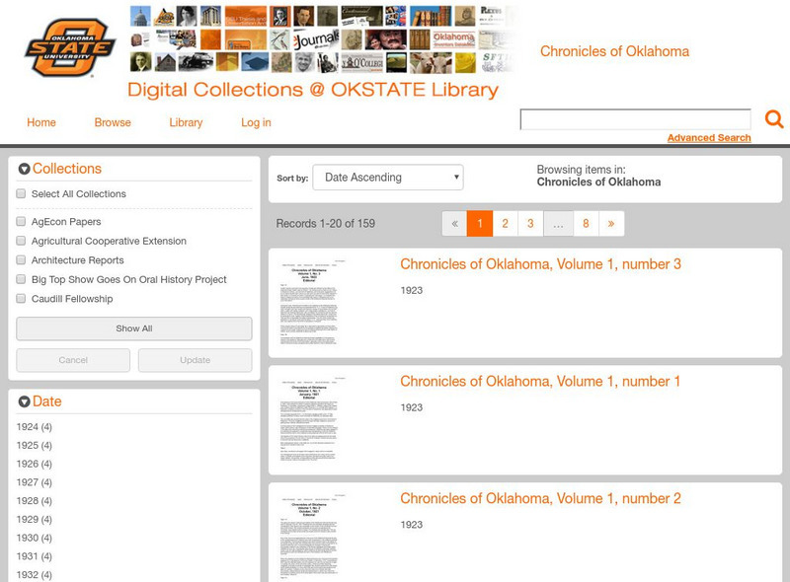790x582 pixels.
Task: Select results page 3
Action: point(530,224)
